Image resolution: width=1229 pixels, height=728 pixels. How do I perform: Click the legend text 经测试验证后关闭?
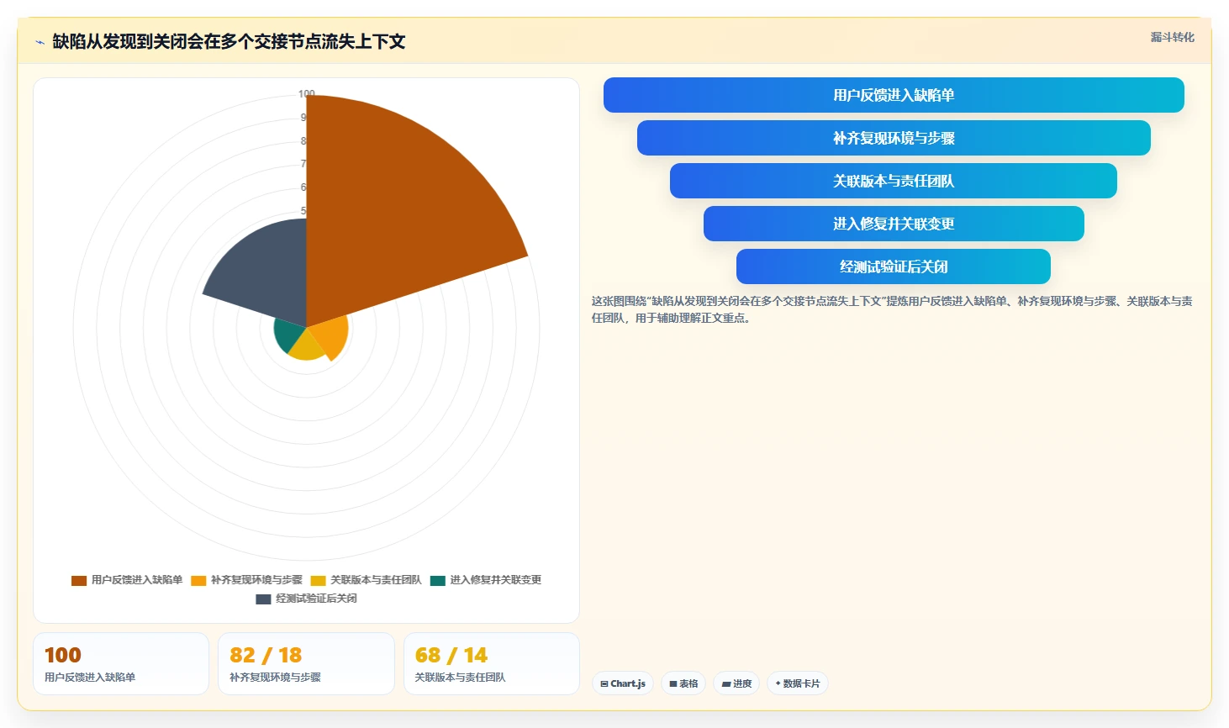coord(317,599)
